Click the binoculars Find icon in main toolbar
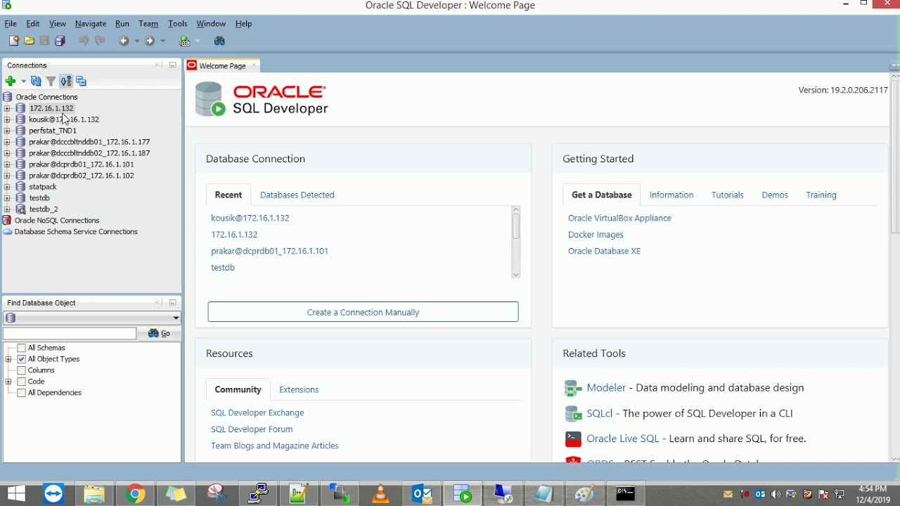This screenshot has width=900, height=506. [219, 41]
